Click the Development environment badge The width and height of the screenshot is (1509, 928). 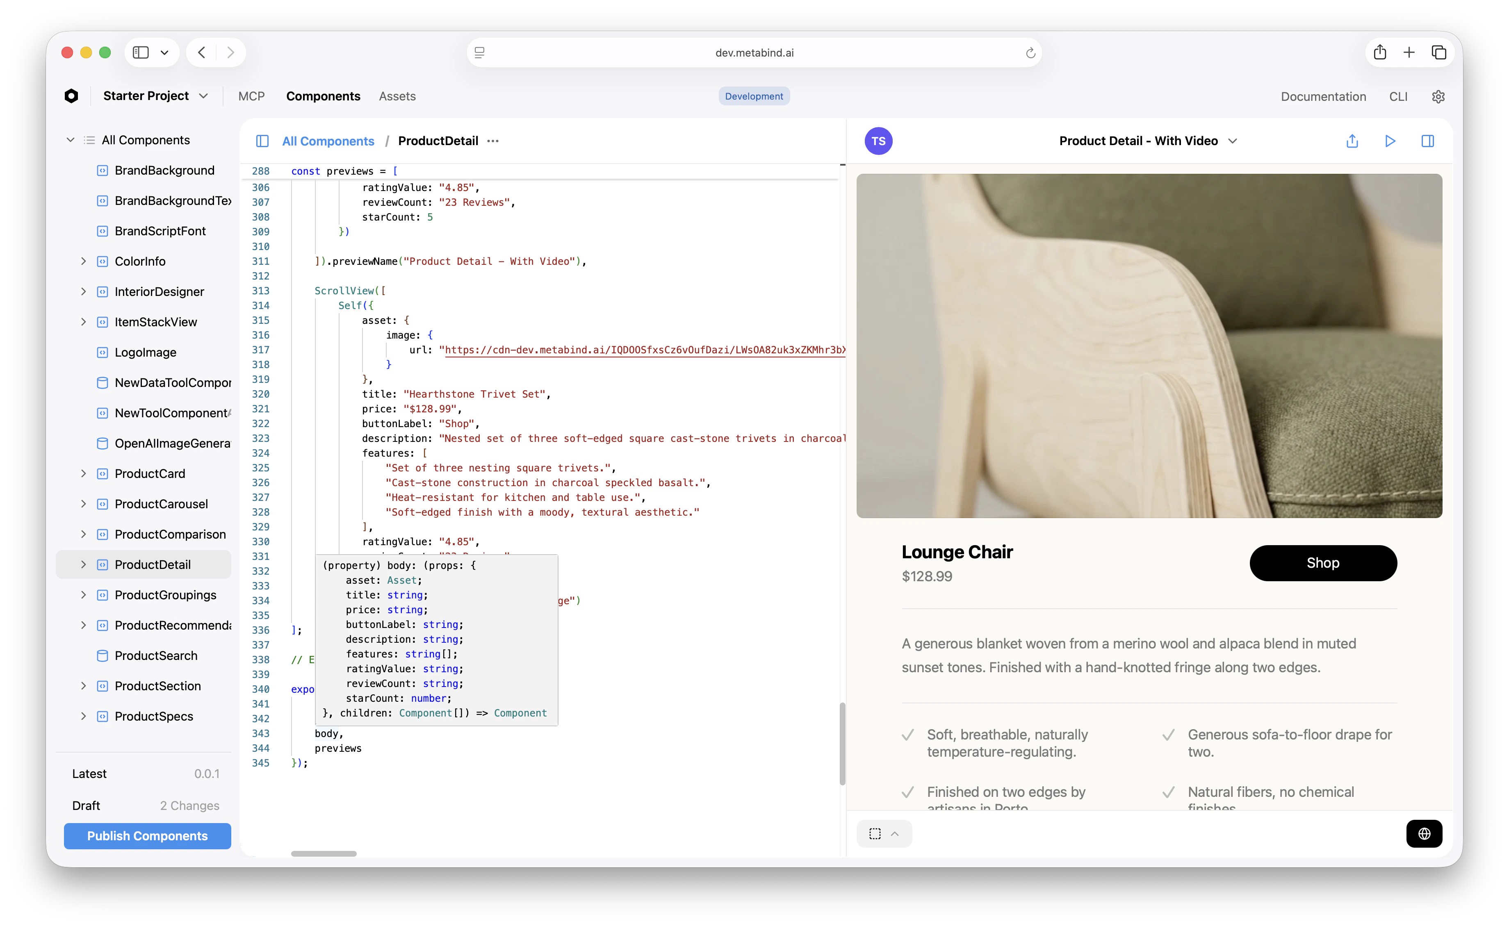(754, 96)
